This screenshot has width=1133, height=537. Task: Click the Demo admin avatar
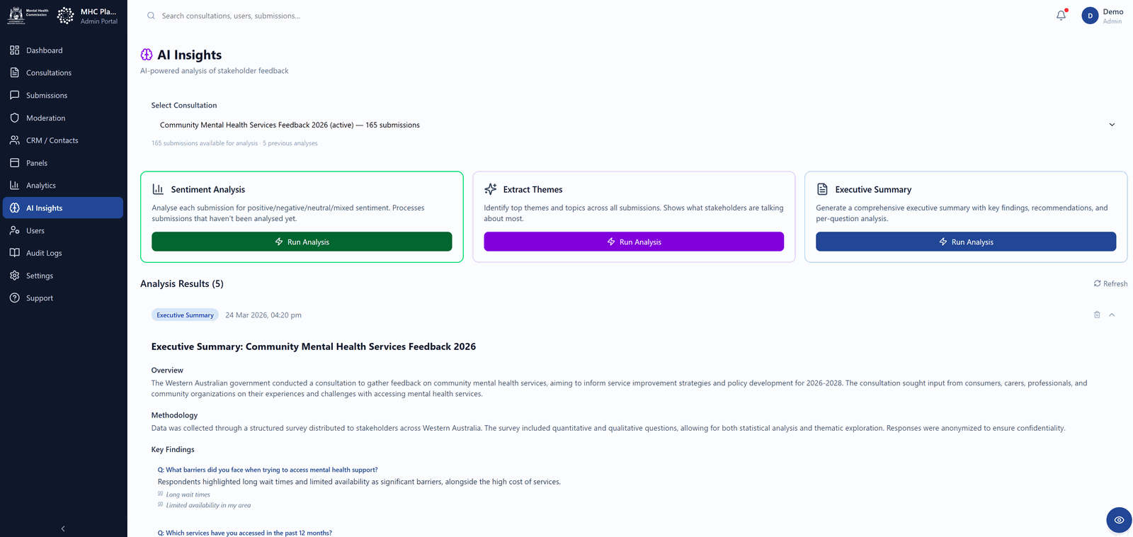pyautogui.click(x=1090, y=16)
